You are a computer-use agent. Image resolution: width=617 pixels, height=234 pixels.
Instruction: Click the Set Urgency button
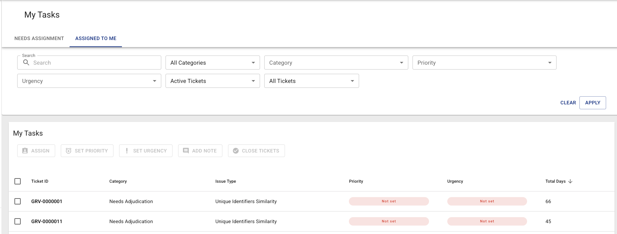click(x=146, y=151)
